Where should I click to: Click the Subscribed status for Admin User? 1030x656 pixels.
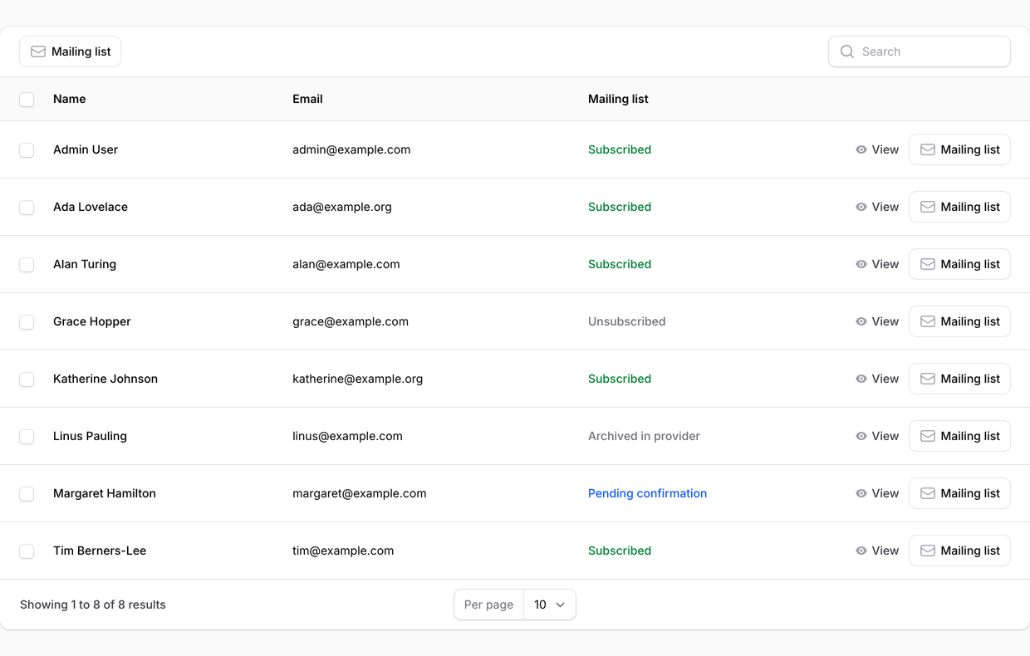point(620,149)
